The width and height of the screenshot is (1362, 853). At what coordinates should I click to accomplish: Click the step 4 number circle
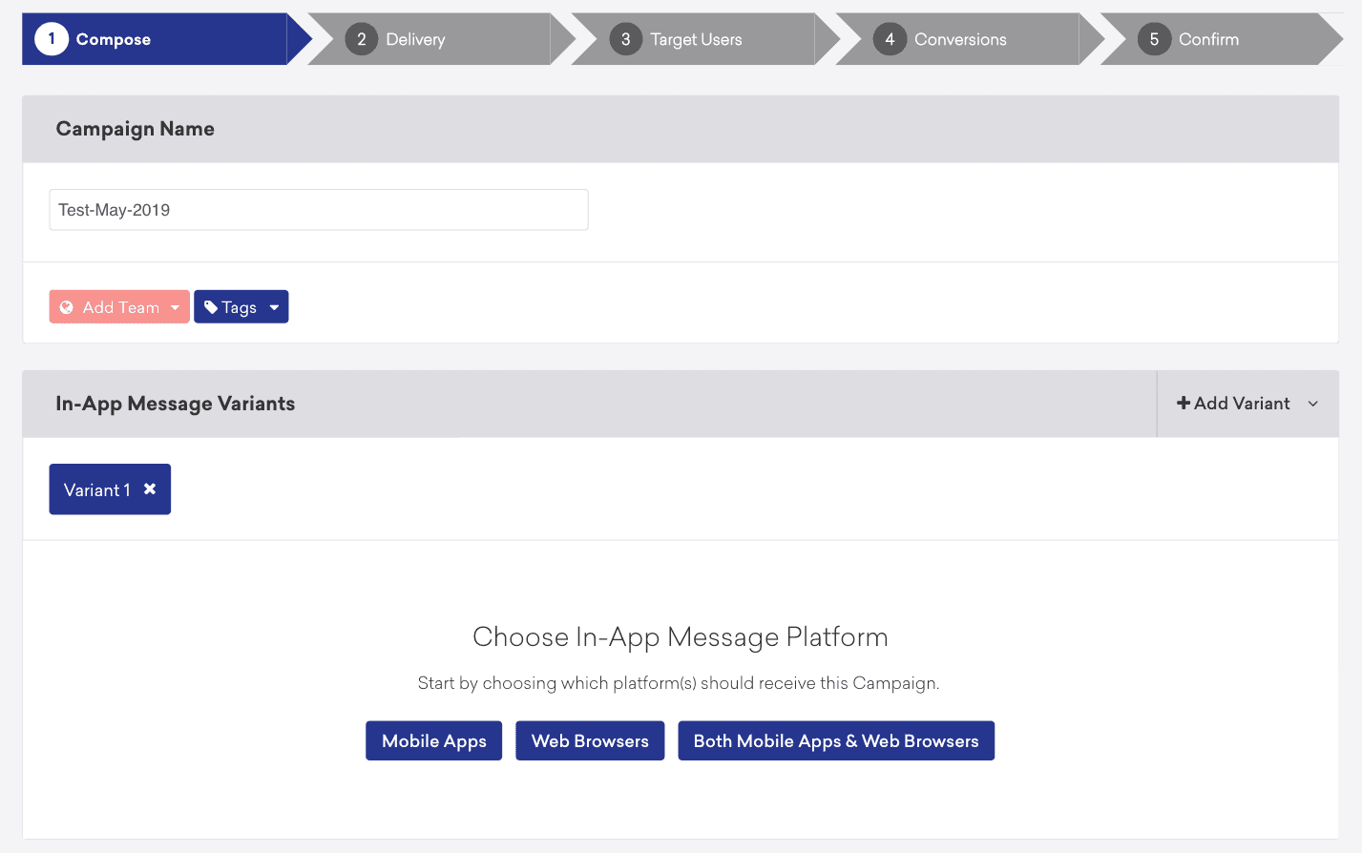[x=890, y=39]
